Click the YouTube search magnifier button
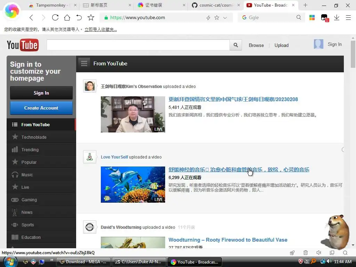This screenshot has height=267, width=356. click(236, 45)
